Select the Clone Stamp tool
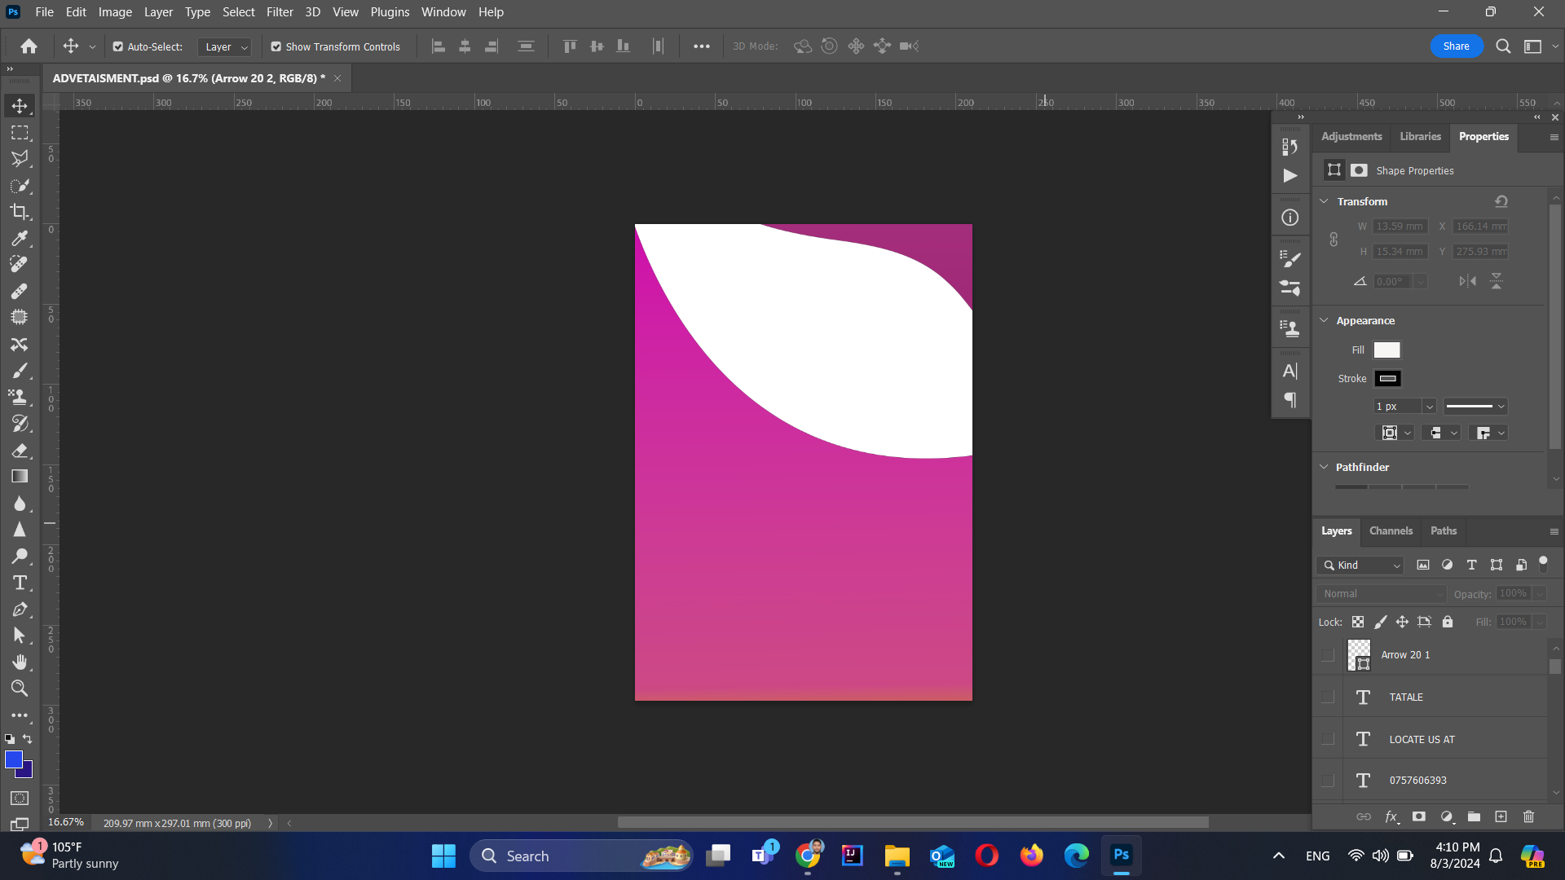The width and height of the screenshot is (1565, 880). pos(20,397)
